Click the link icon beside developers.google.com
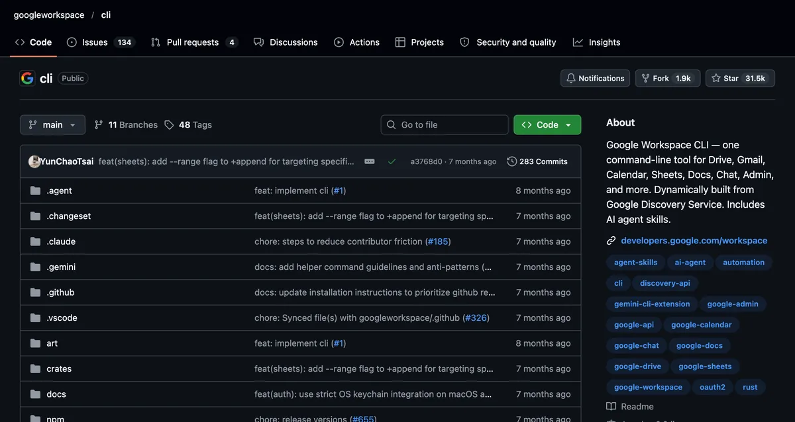This screenshot has height=422, width=795. tap(611, 241)
